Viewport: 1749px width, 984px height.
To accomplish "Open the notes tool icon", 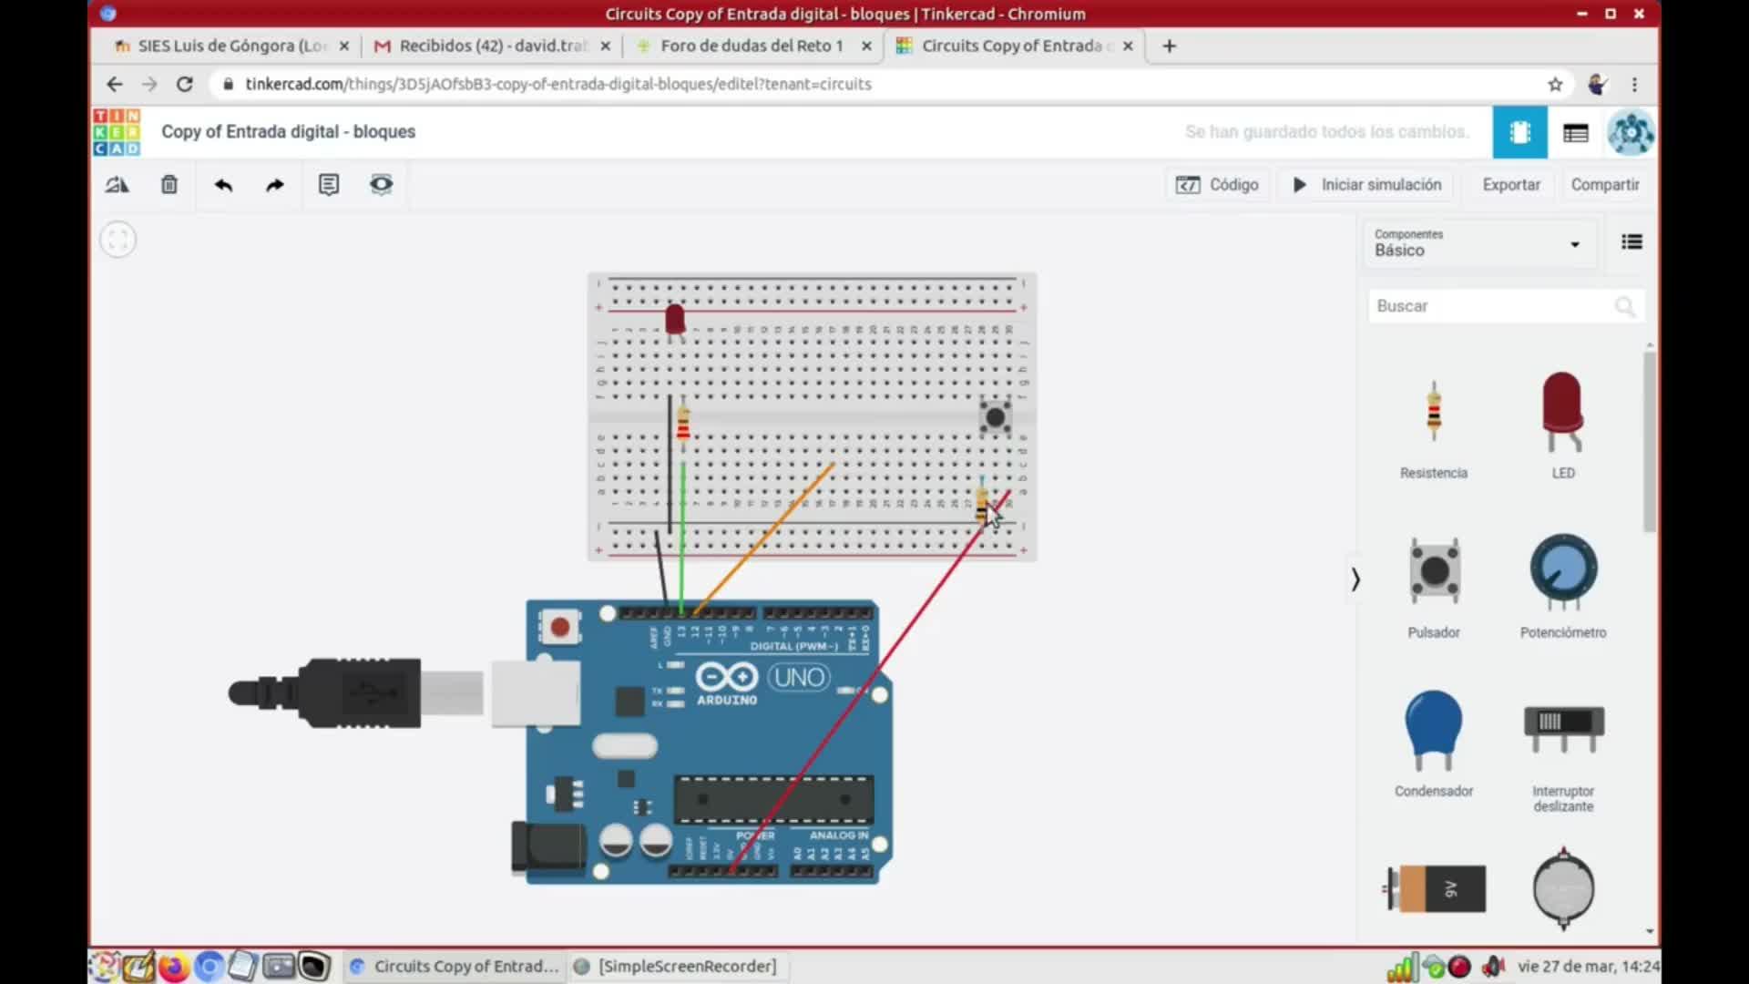I will pyautogui.click(x=328, y=185).
